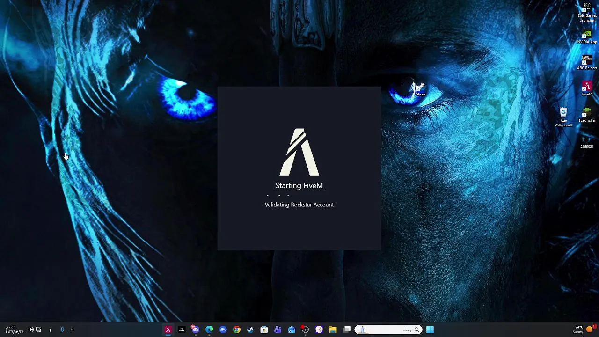The height and width of the screenshot is (337, 599).
Task: Open the ARC Raiders desktop shortcut
Action: click(x=587, y=63)
